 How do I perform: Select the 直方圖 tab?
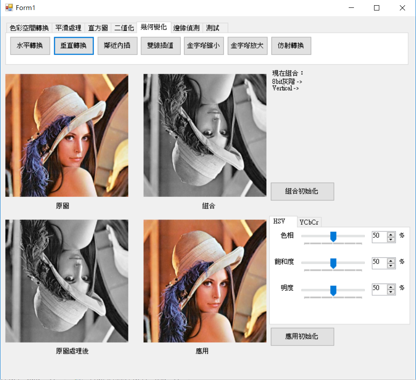click(x=98, y=28)
